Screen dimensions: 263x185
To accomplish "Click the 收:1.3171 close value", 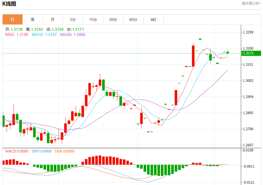I will pyautogui.click(x=75, y=29).
